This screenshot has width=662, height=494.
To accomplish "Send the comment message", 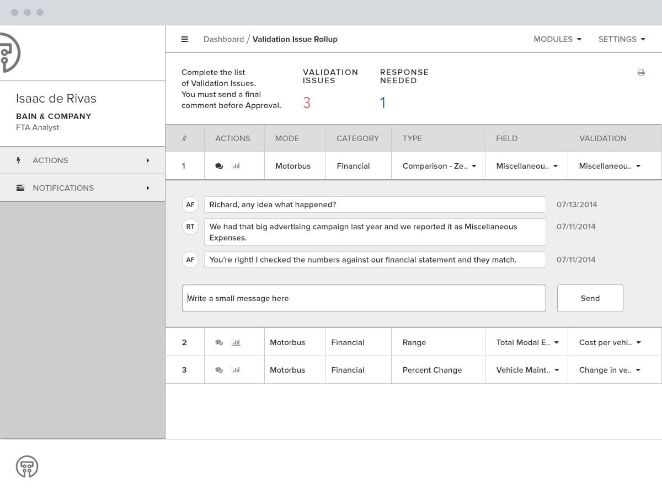I will (x=590, y=298).
